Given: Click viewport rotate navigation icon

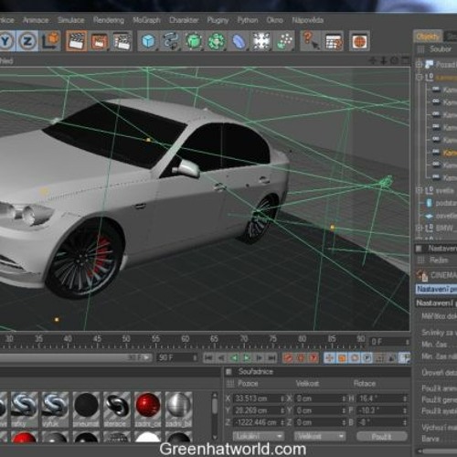Looking at the screenshot, I should point(394,60).
